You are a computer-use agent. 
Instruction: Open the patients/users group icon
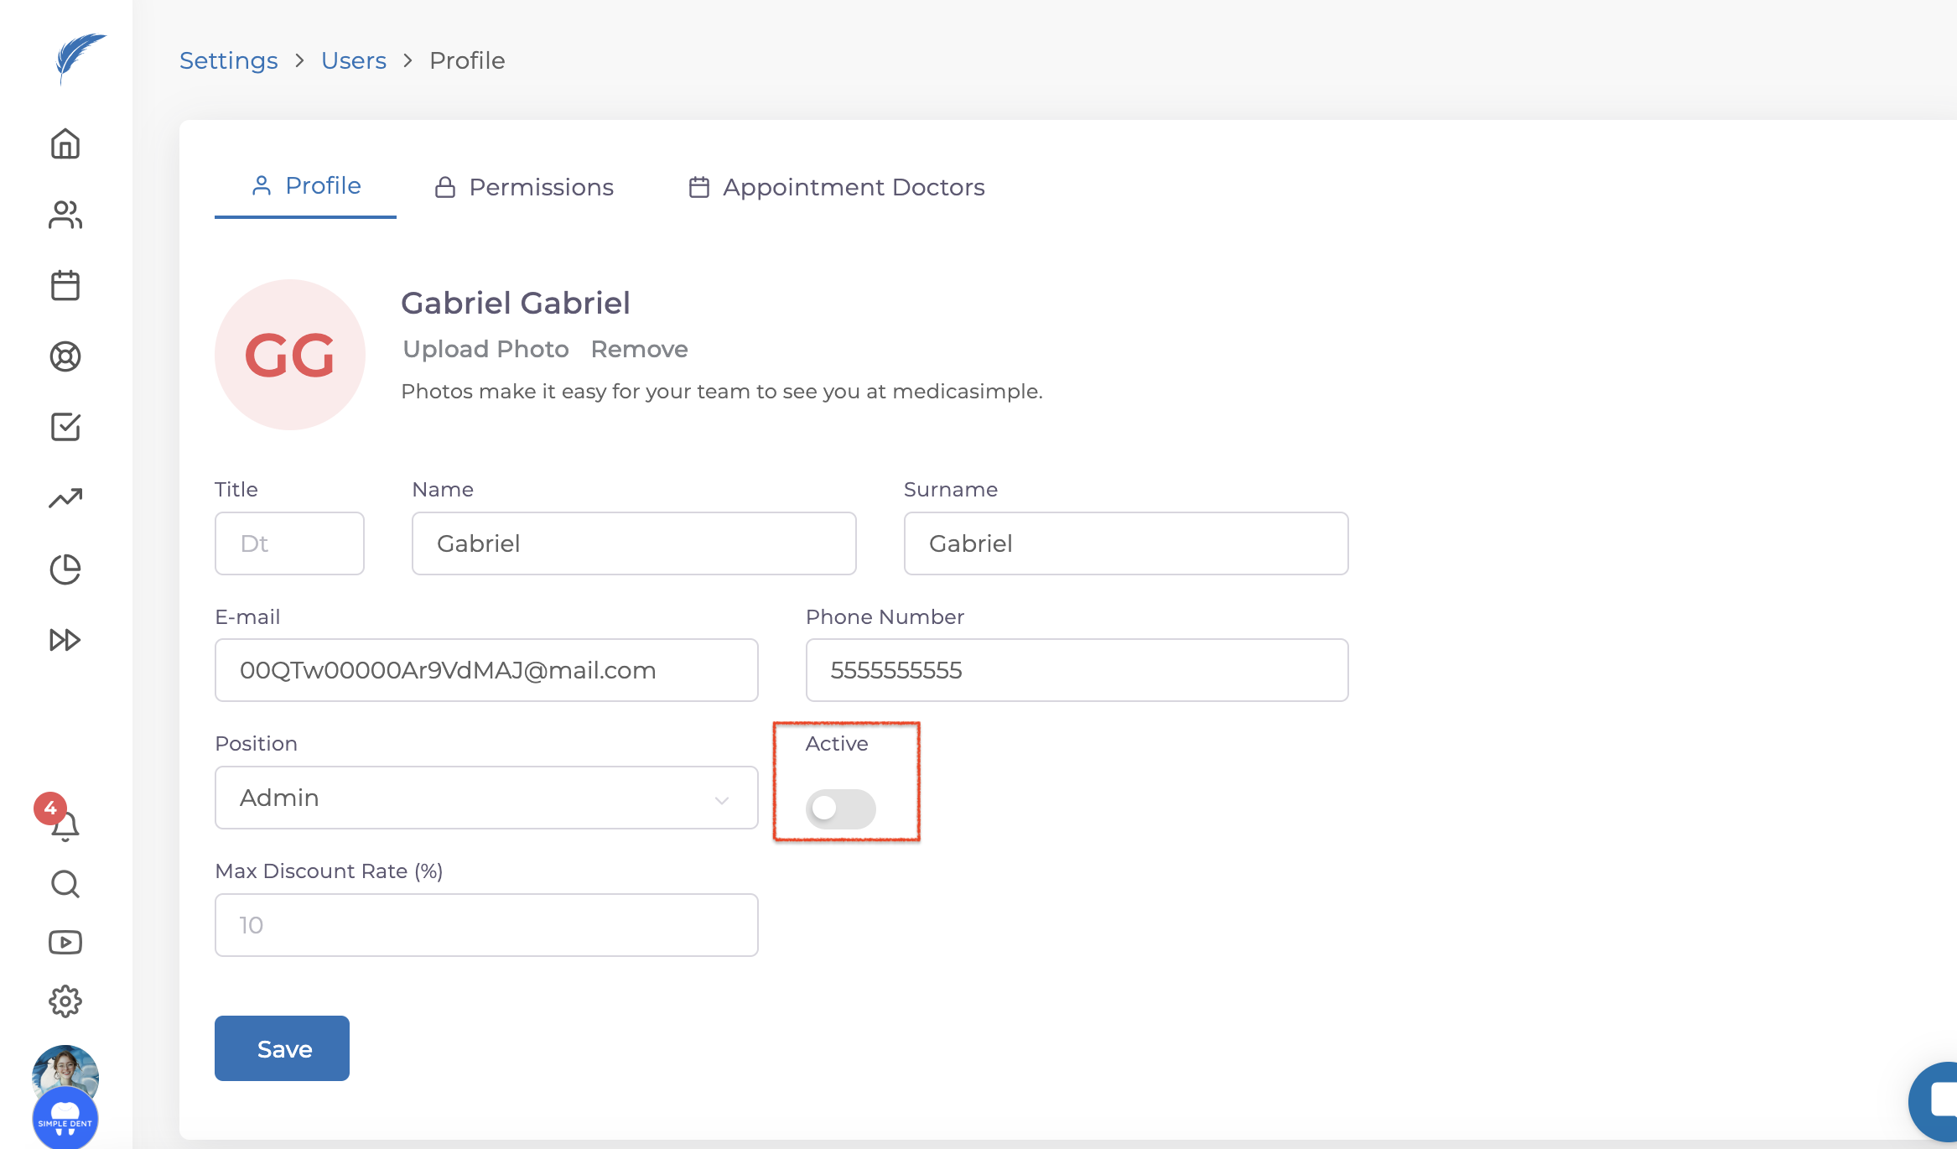point(65,215)
